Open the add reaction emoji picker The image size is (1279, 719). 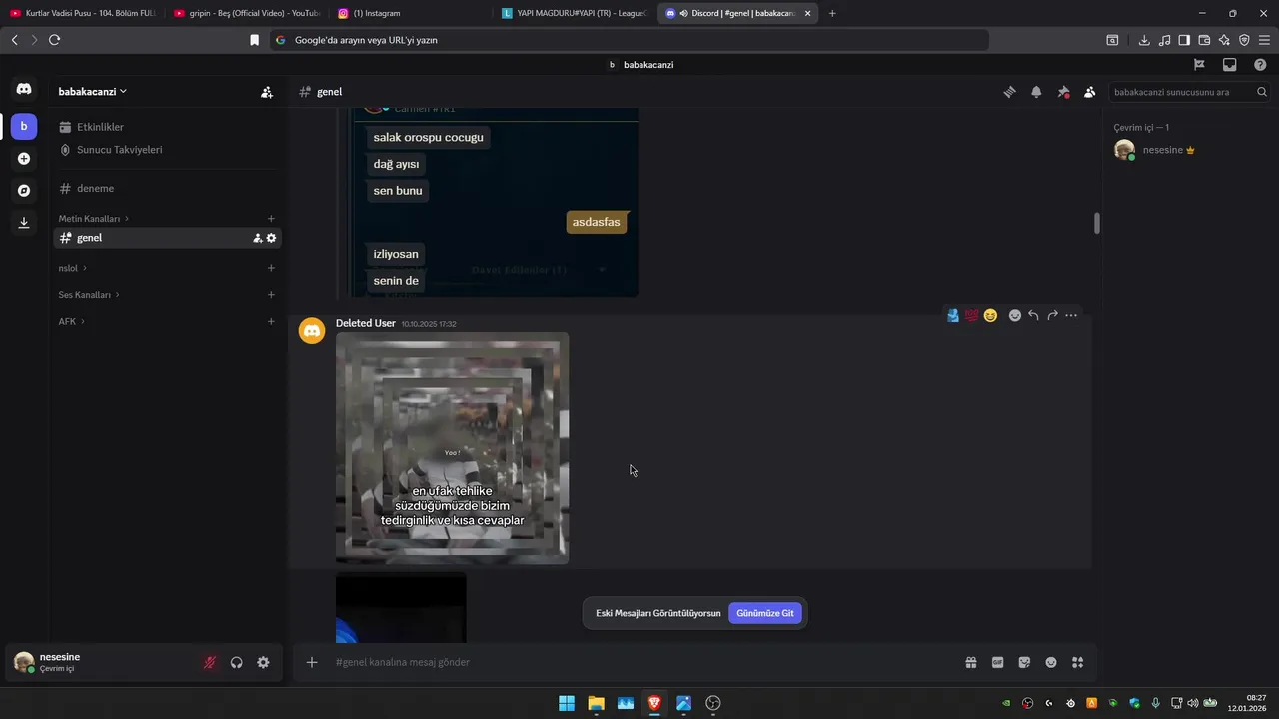(1015, 315)
